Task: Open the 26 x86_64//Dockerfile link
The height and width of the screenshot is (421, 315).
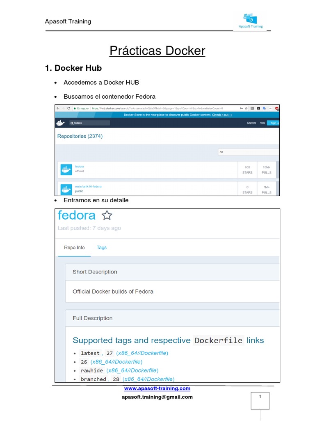Action: (116, 362)
